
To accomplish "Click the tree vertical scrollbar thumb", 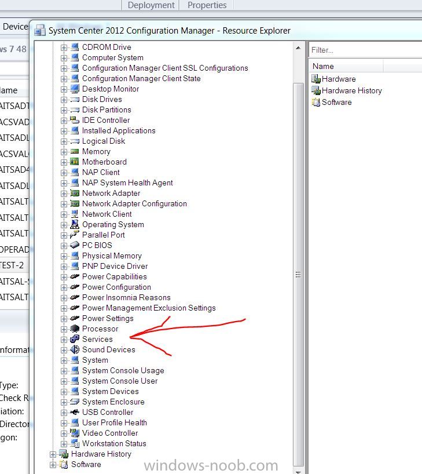I will pyautogui.click(x=298, y=275).
